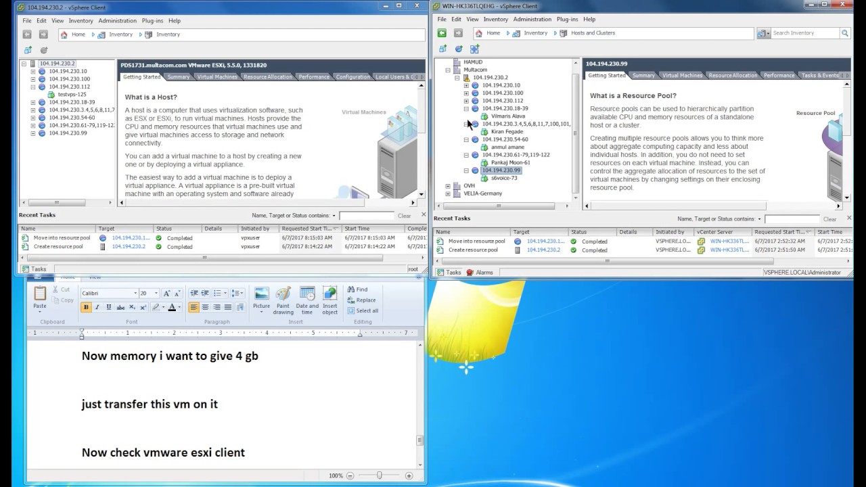Click Replace in WordPad Editing group

pyautogui.click(x=361, y=300)
